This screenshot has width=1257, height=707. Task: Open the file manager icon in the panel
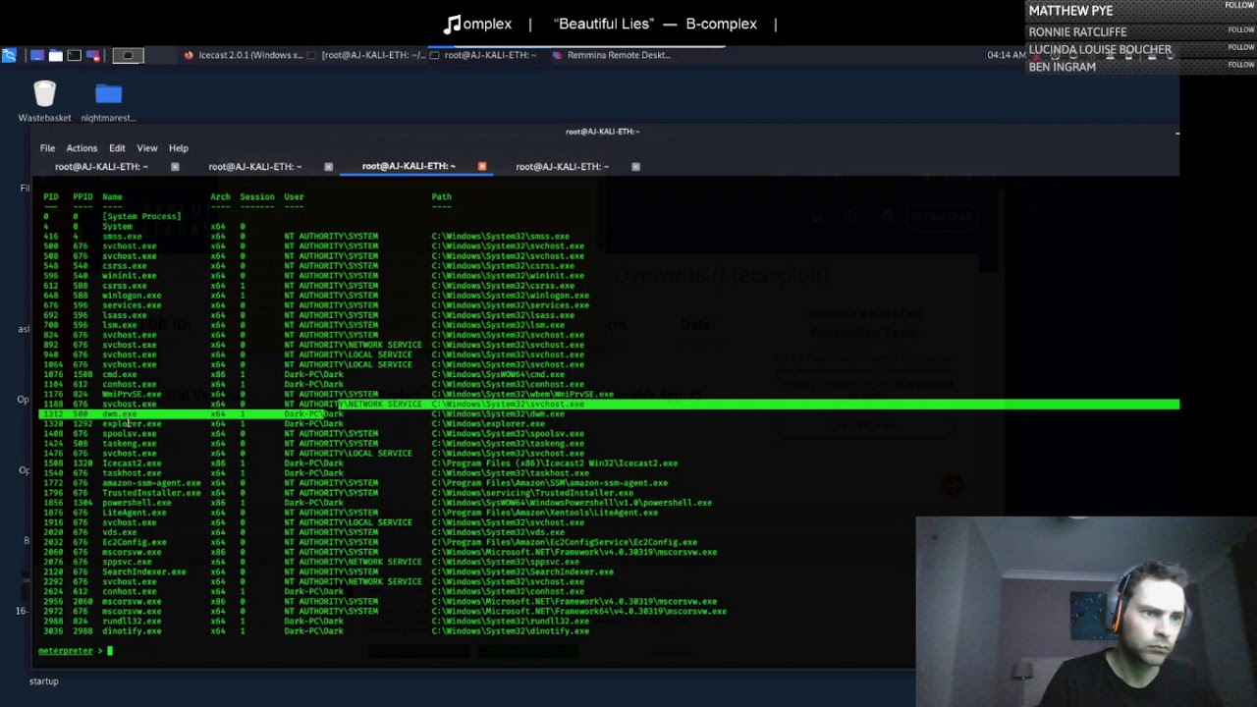56,55
